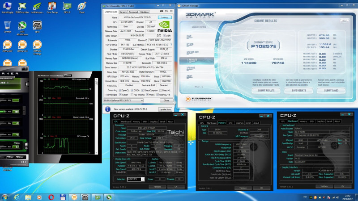Toggle the CUDA checkbox
The width and height of the screenshot is (358, 201).
132,90
